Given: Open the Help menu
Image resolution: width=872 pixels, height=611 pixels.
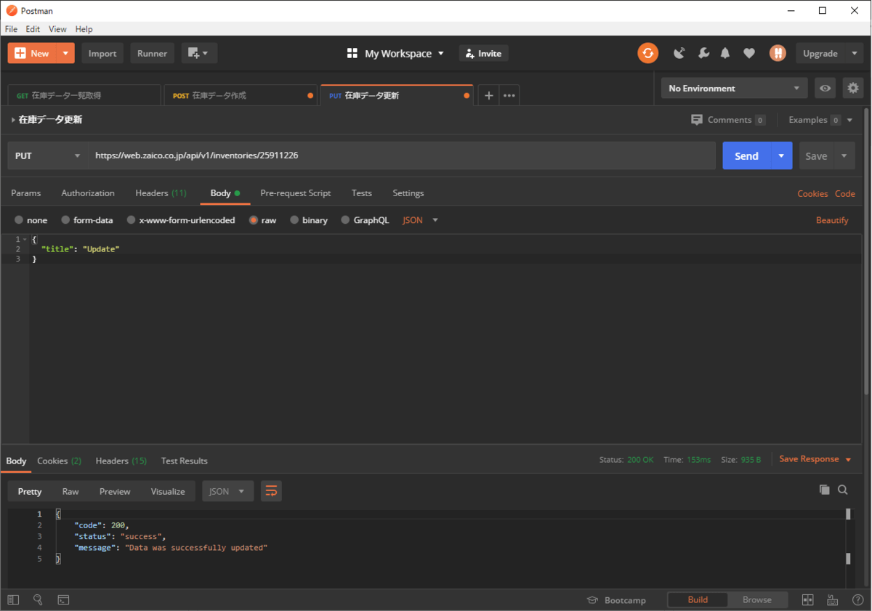Looking at the screenshot, I should 84,29.
